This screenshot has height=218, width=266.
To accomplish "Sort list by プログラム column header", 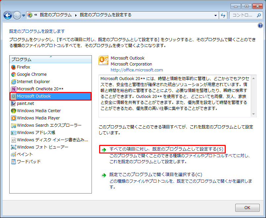I will 51,60.
